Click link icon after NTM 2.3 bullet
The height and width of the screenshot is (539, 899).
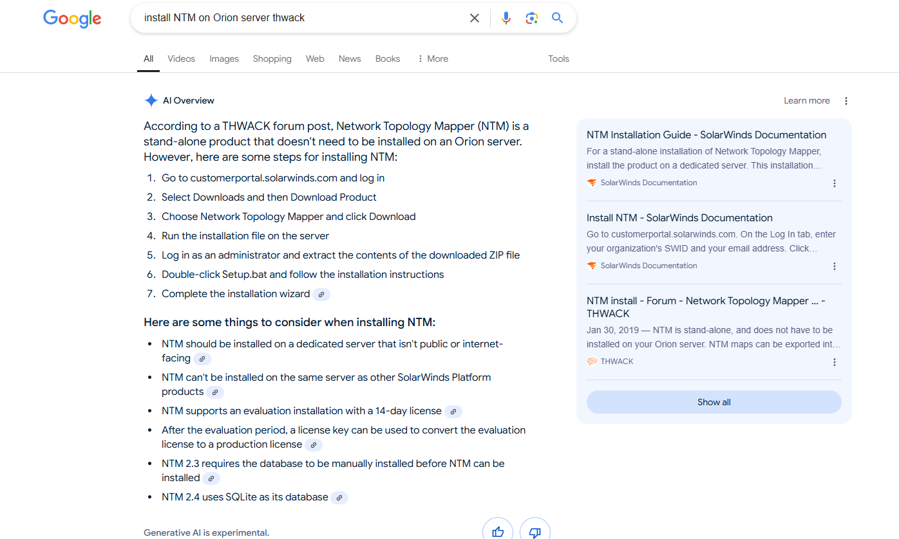point(211,479)
